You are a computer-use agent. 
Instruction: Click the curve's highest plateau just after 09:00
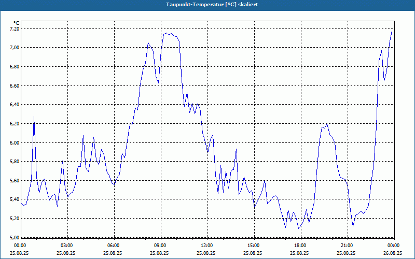pos(169,34)
